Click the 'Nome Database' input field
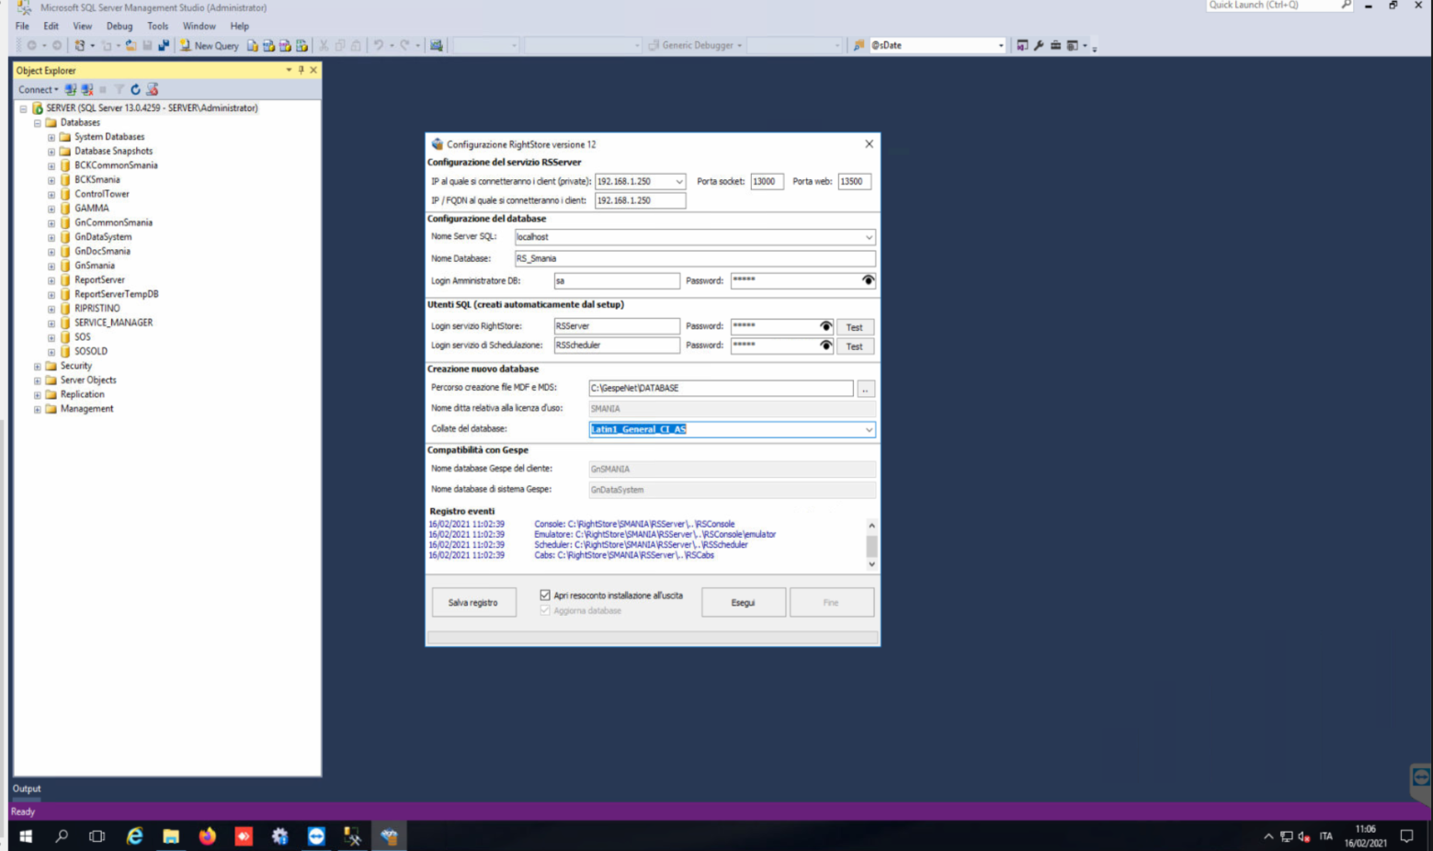The image size is (1433, 851). pos(694,258)
